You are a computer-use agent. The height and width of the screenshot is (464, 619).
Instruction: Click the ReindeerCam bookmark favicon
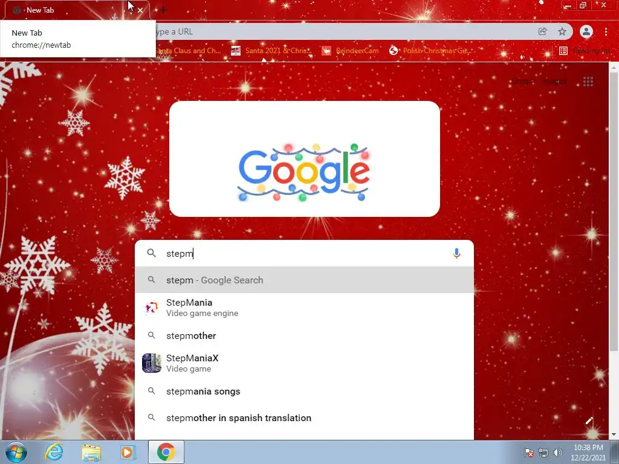pyautogui.click(x=326, y=51)
